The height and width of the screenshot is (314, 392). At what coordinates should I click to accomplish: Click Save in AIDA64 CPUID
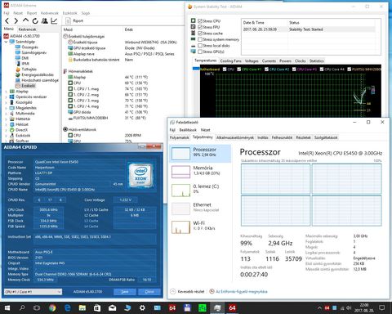(x=125, y=292)
